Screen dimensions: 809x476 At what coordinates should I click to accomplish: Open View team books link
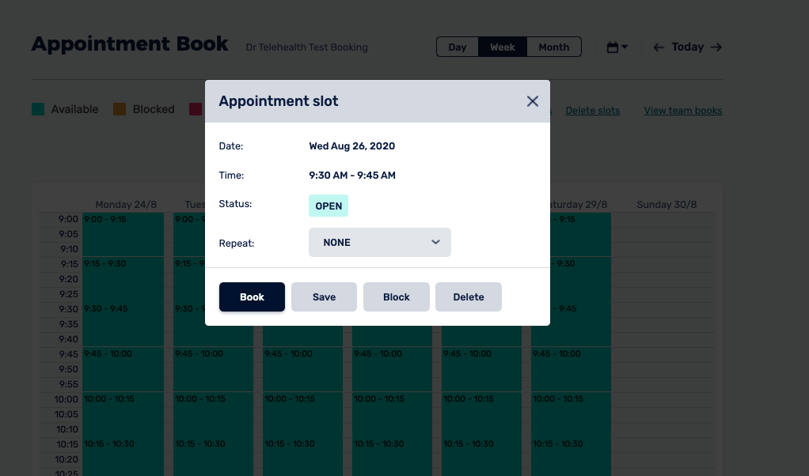click(682, 111)
